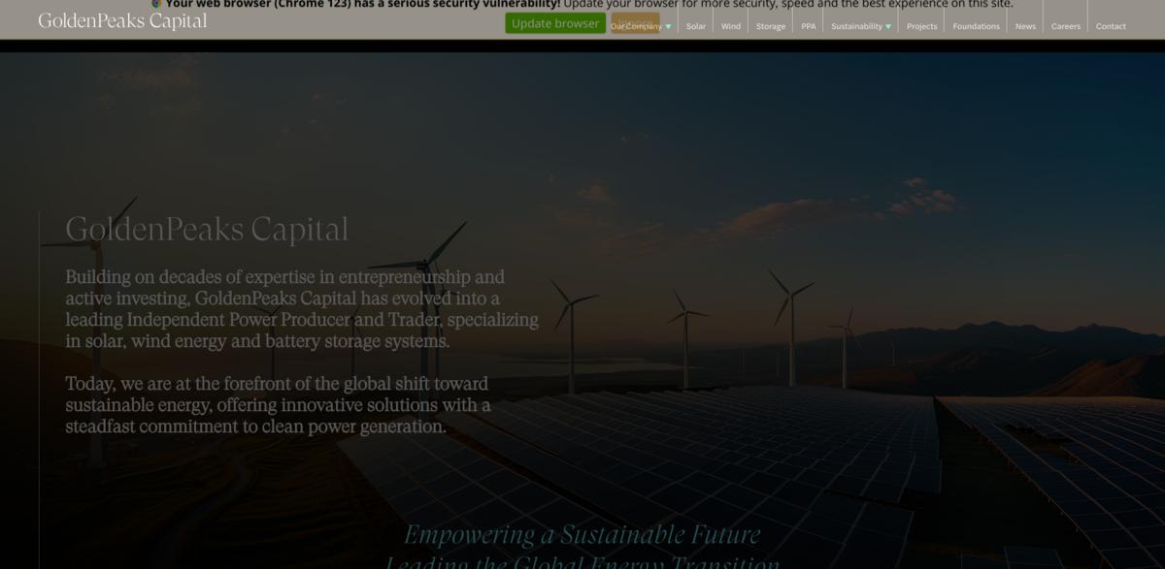Click the Empowering a Sustainable Future tagline
This screenshot has height=569, width=1165.
(582, 534)
